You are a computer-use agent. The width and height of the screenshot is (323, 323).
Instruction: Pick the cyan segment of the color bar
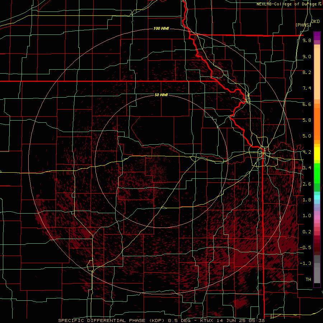coord(317,197)
